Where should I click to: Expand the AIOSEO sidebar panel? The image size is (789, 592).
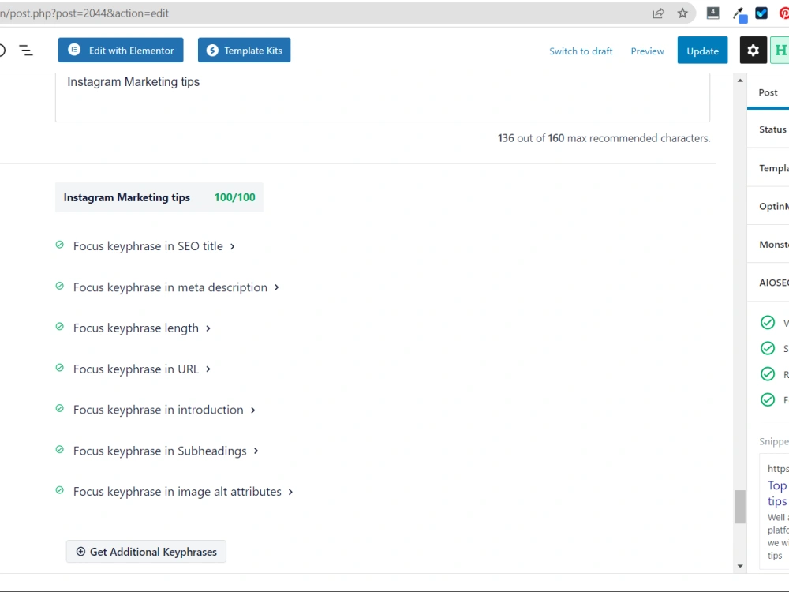click(768, 283)
